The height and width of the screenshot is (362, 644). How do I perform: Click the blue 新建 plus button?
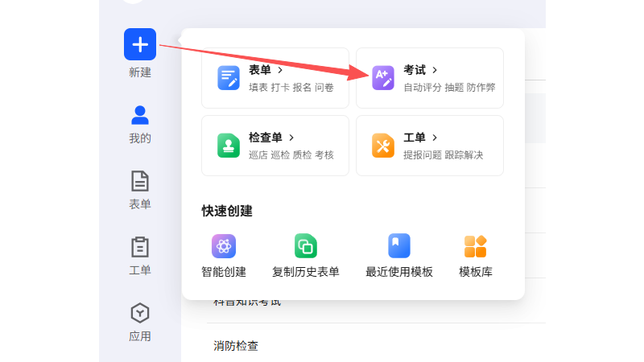point(140,44)
